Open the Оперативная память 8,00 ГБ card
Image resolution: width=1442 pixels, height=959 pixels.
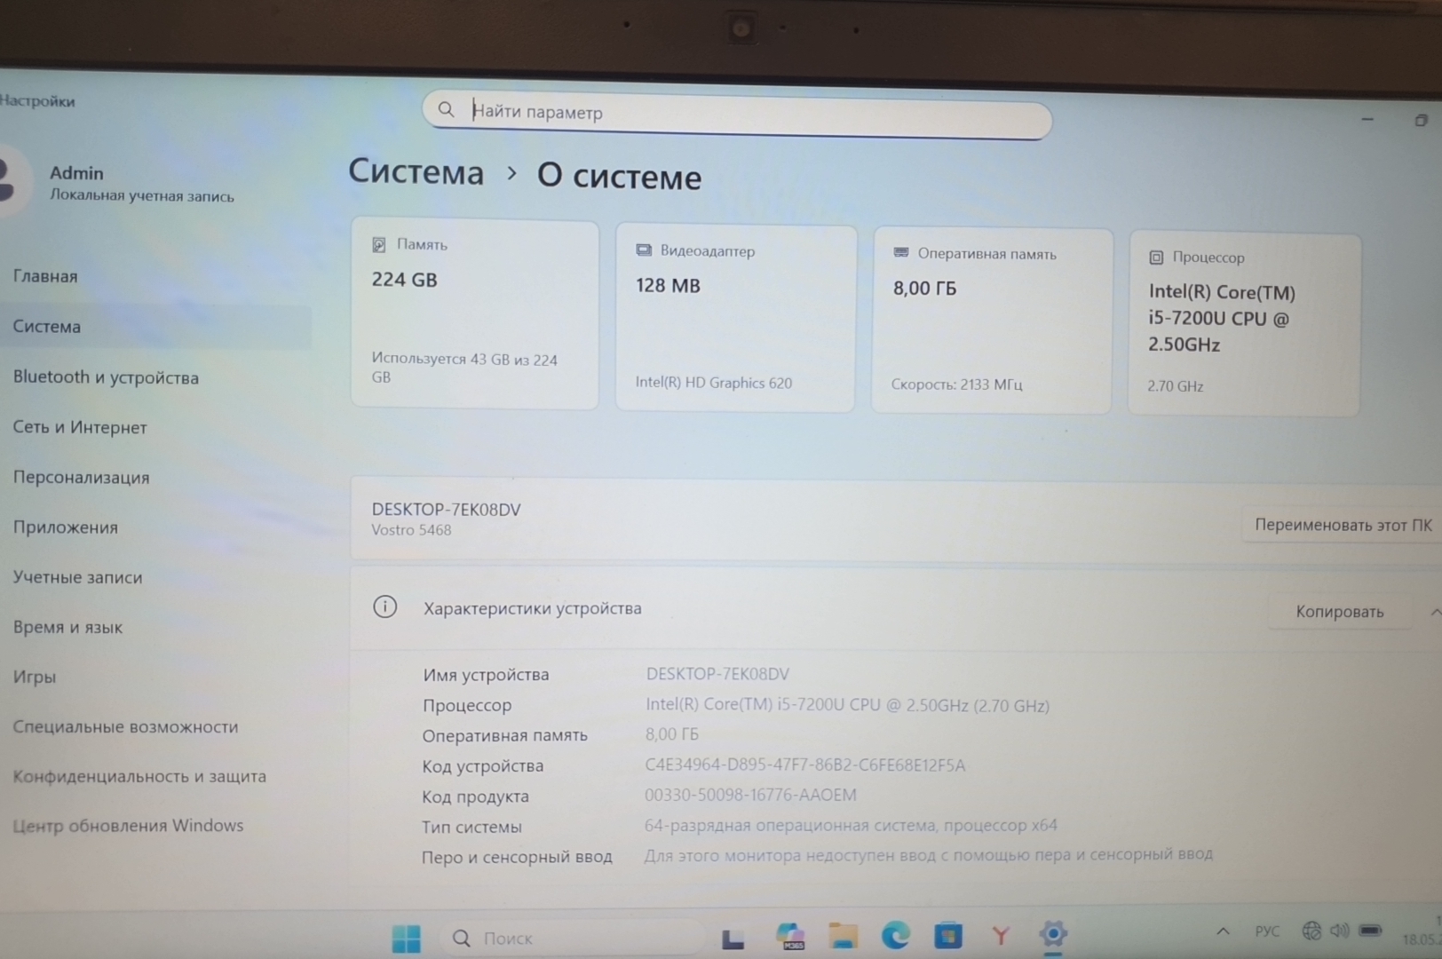pyautogui.click(x=992, y=321)
